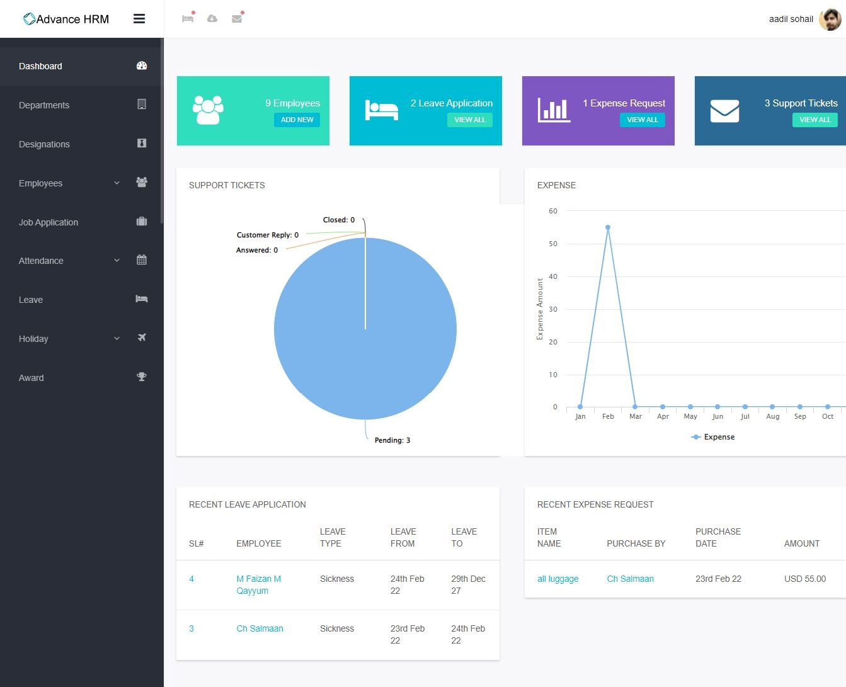Click the RECENT EXPENSE REQUEST heading
Viewport: 846px width, 687px height.
pos(595,504)
